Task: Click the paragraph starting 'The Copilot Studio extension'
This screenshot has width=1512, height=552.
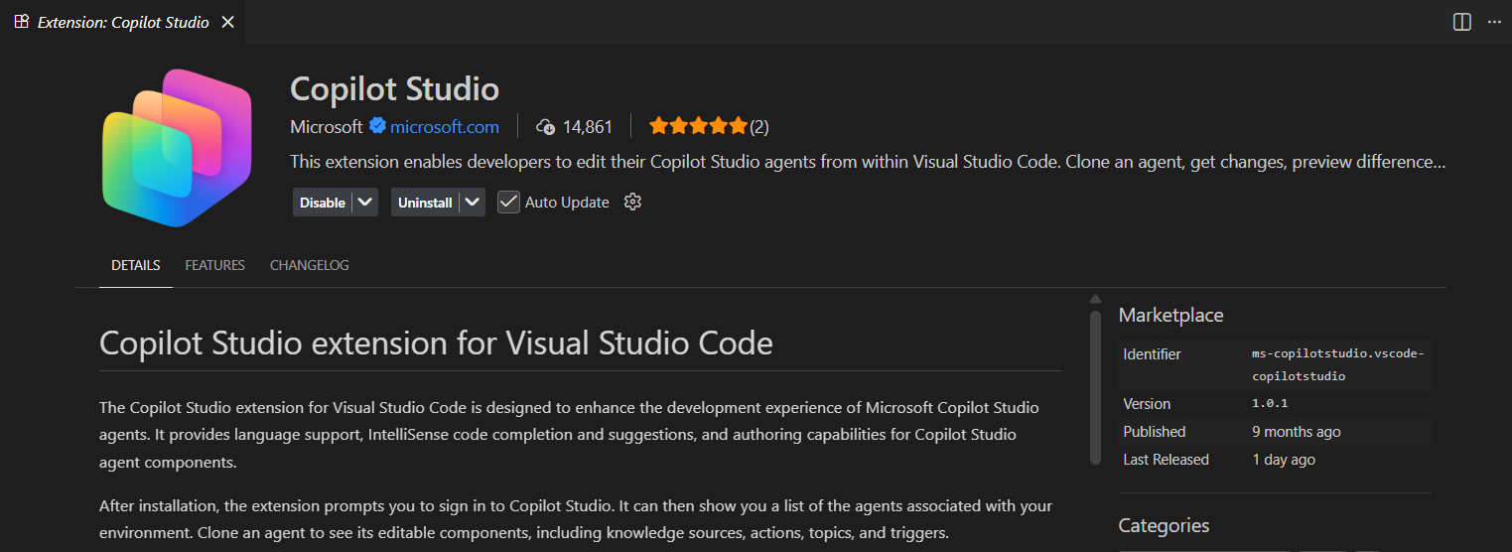Action: [x=570, y=435]
